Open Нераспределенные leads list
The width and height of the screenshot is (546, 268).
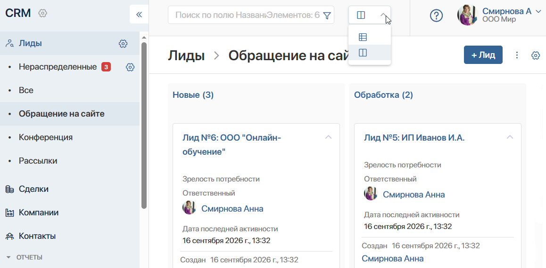[58, 67]
